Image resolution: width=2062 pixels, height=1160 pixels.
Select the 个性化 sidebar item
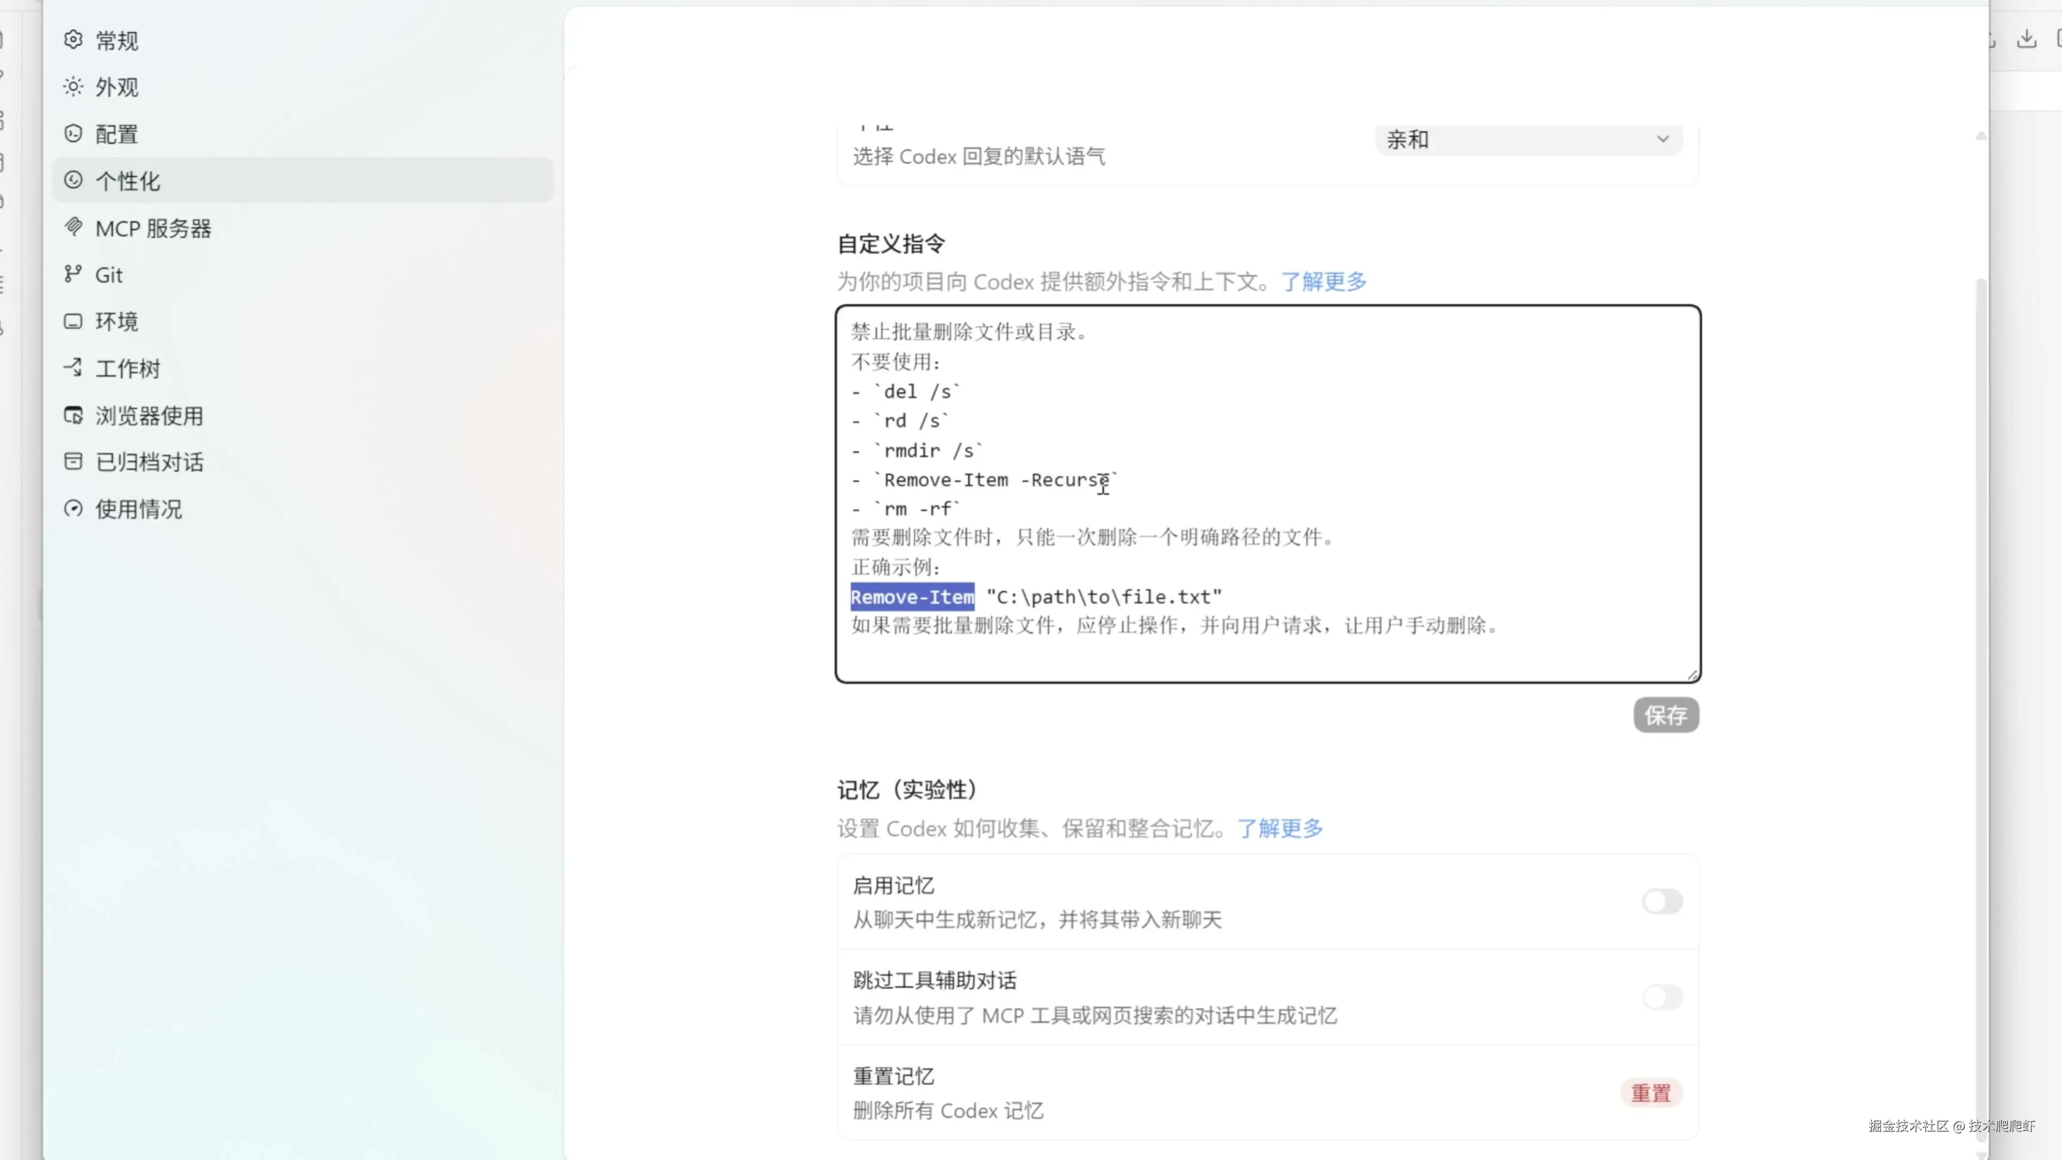(128, 181)
